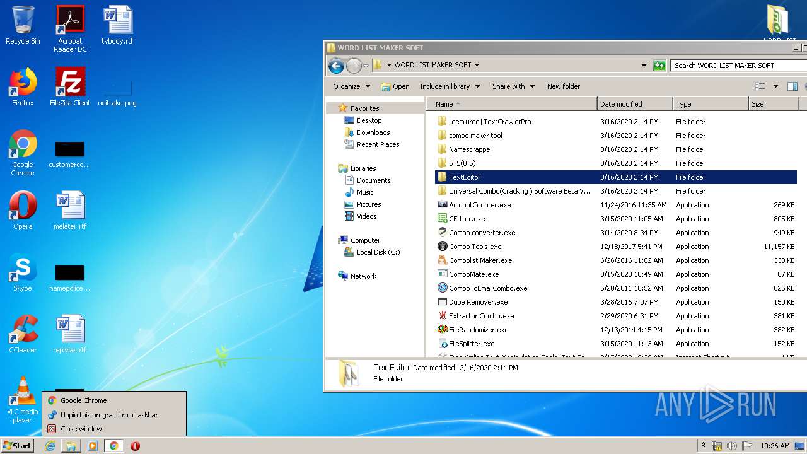Select the Combo Tools.exe icon
Image resolution: width=807 pixels, height=454 pixels.
(x=443, y=247)
